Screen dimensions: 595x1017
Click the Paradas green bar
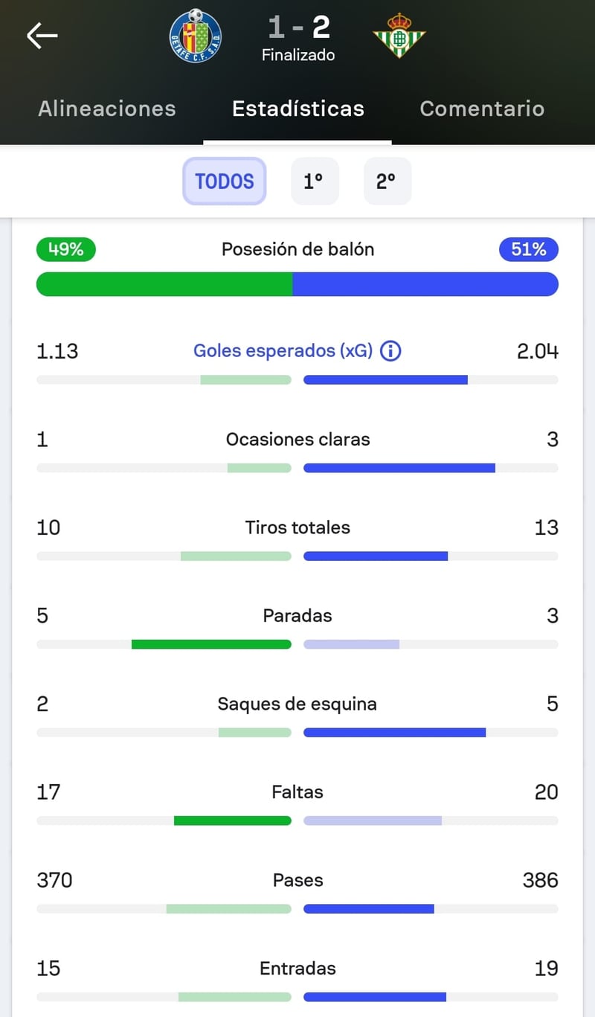(x=211, y=644)
